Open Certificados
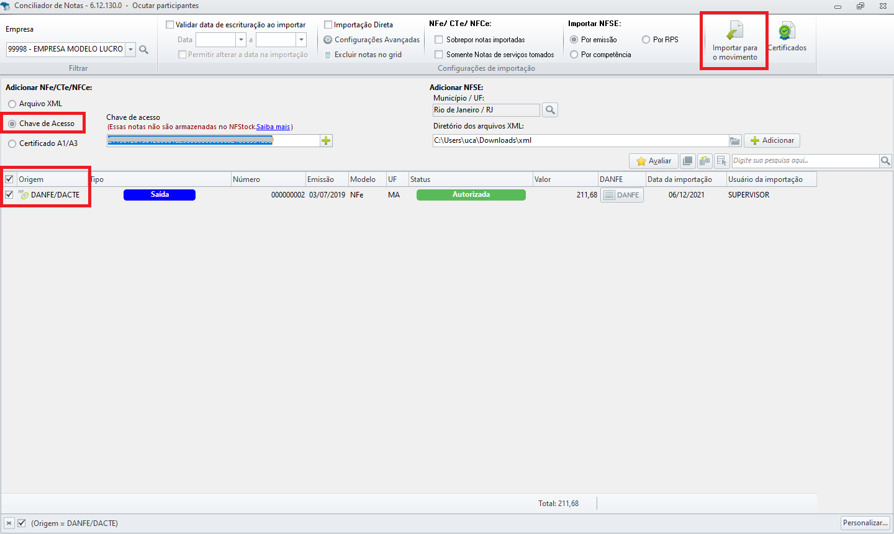Image resolution: width=894 pixels, height=534 pixels. click(787, 37)
